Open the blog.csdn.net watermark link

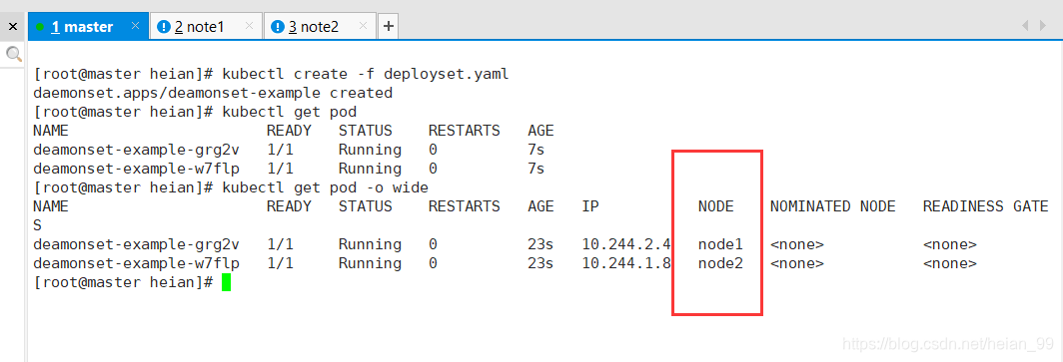948,344
